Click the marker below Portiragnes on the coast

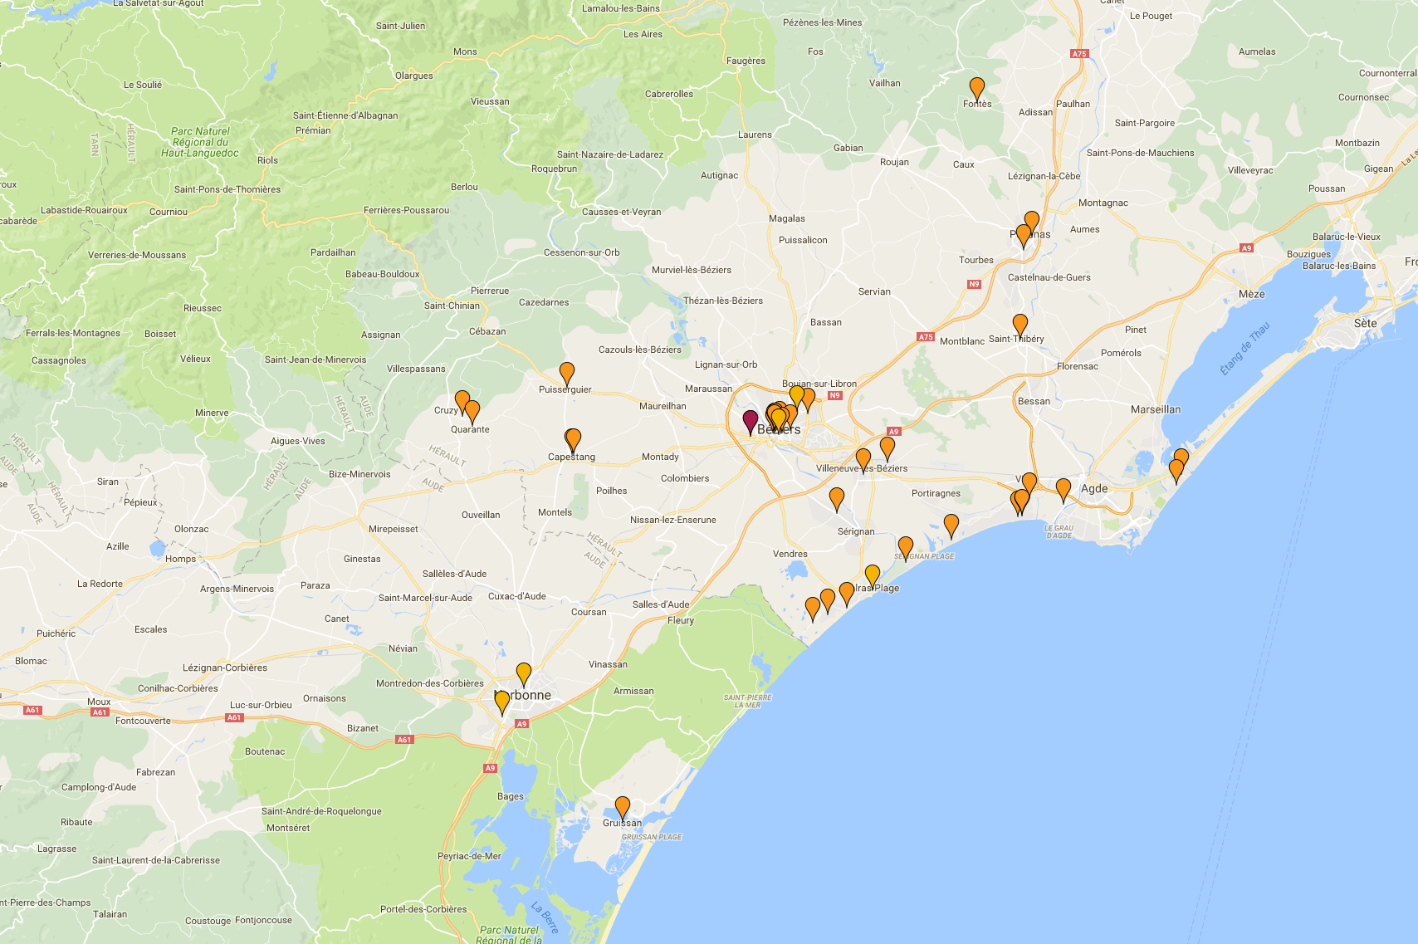(951, 525)
